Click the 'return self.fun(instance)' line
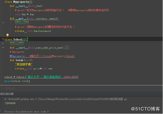163x114 pixels. pyautogui.click(x=33, y=31)
